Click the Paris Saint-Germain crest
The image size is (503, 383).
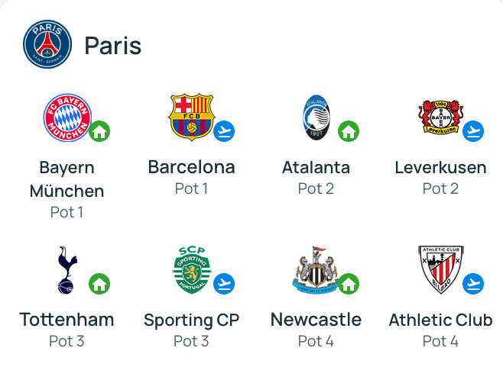pyautogui.click(x=47, y=44)
